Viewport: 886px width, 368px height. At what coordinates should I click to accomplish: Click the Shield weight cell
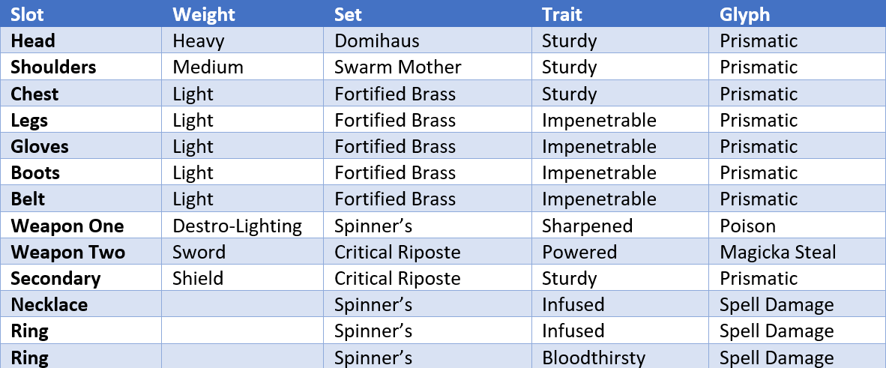click(x=198, y=278)
